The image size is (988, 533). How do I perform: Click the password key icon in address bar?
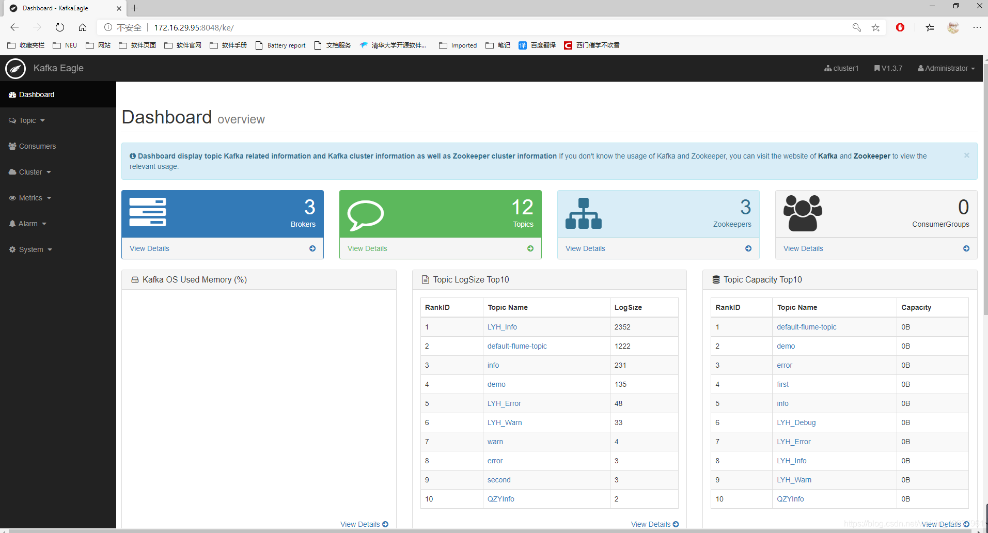857,27
